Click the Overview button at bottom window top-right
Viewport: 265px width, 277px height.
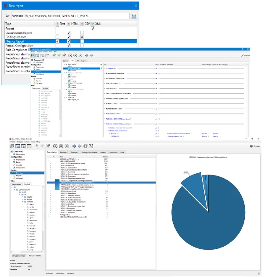click(255, 146)
